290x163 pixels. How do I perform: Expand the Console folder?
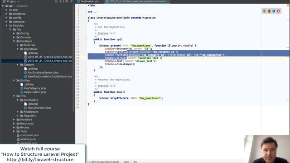tap(14, 37)
